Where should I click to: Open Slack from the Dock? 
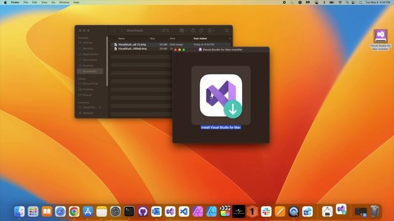coord(266,211)
